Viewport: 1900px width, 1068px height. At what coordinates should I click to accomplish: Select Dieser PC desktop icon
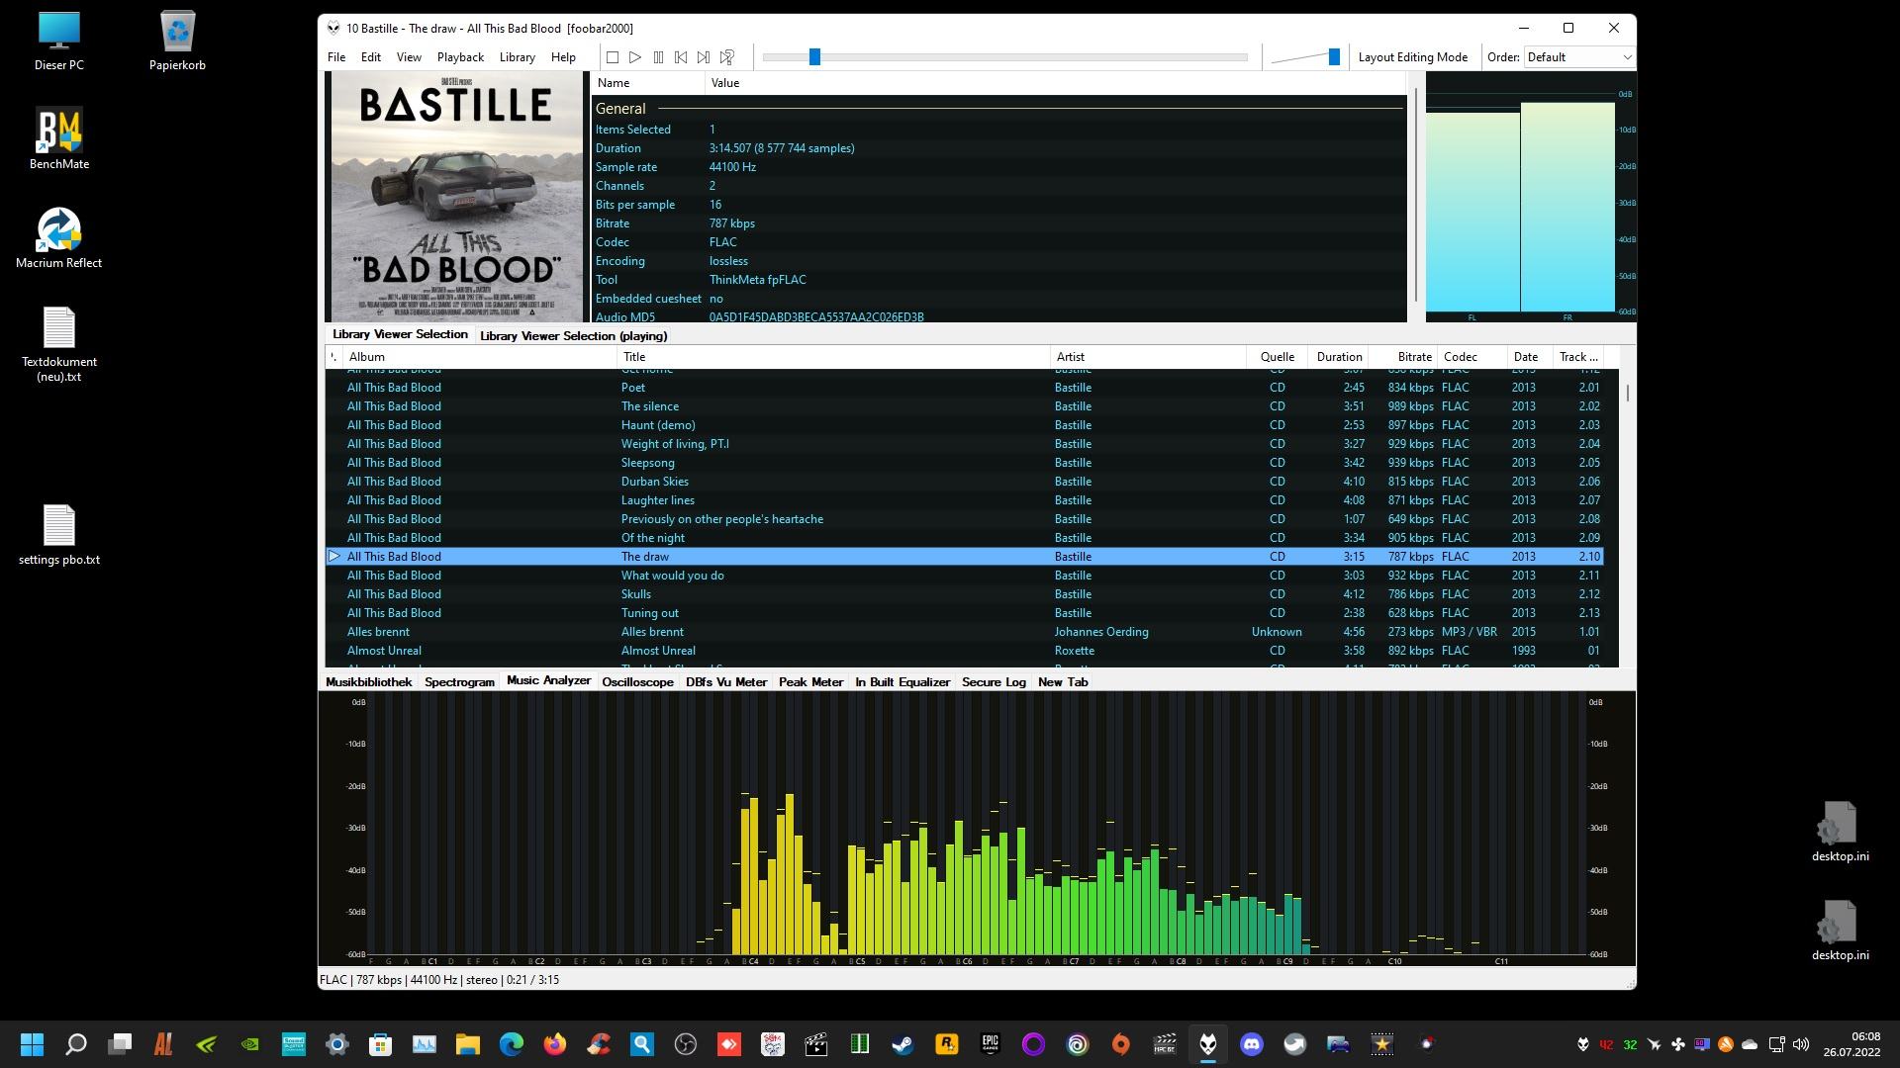(x=59, y=41)
